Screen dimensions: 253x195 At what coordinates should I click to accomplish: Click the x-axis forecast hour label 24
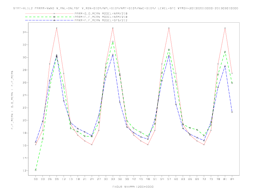coord(92,179)
